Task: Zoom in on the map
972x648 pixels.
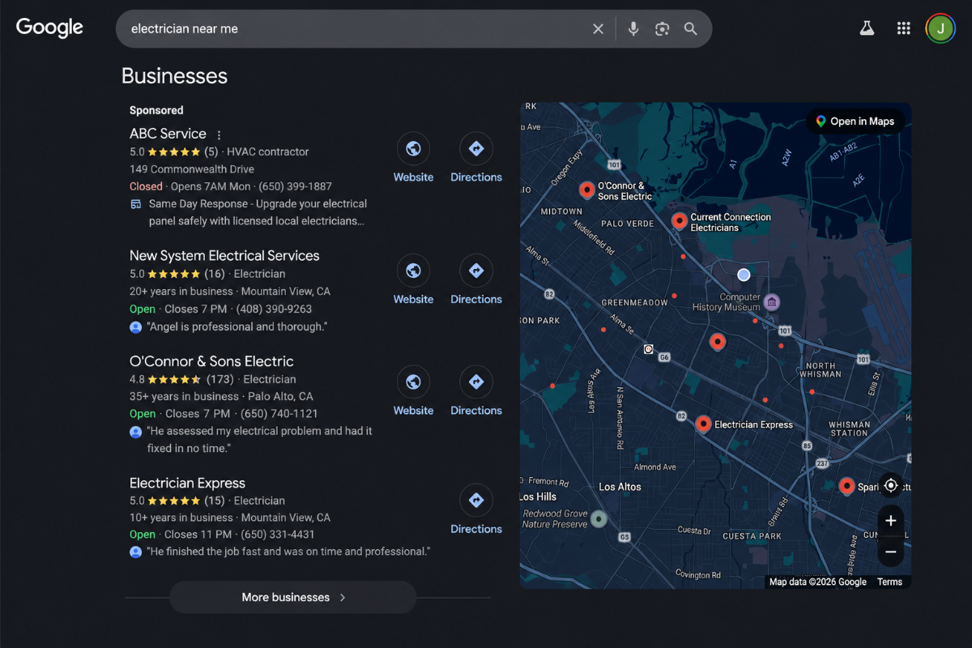Action: tap(890, 521)
